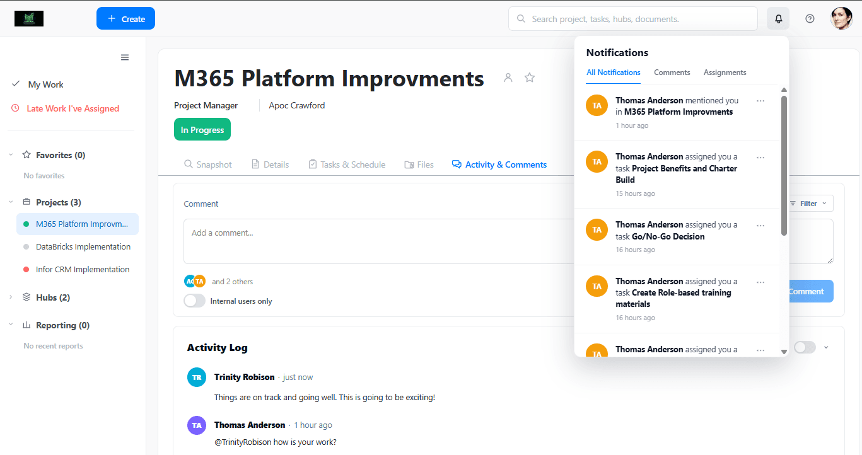862x455 pixels.
Task: Open the help question mark icon
Action: 810,19
